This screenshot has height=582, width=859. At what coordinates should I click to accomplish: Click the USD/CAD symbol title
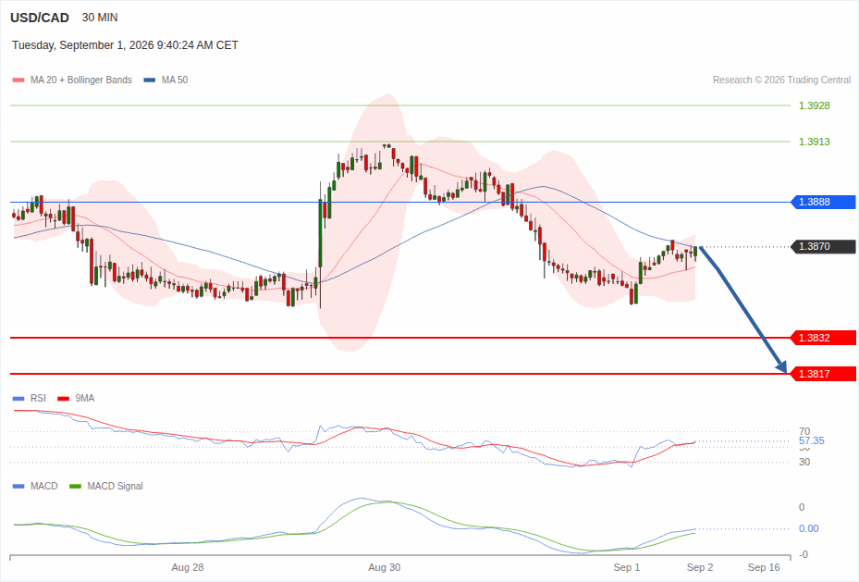40,18
